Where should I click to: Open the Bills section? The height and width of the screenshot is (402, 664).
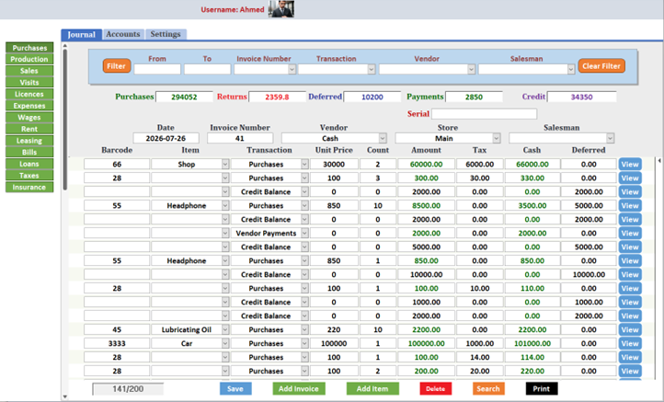tap(29, 152)
